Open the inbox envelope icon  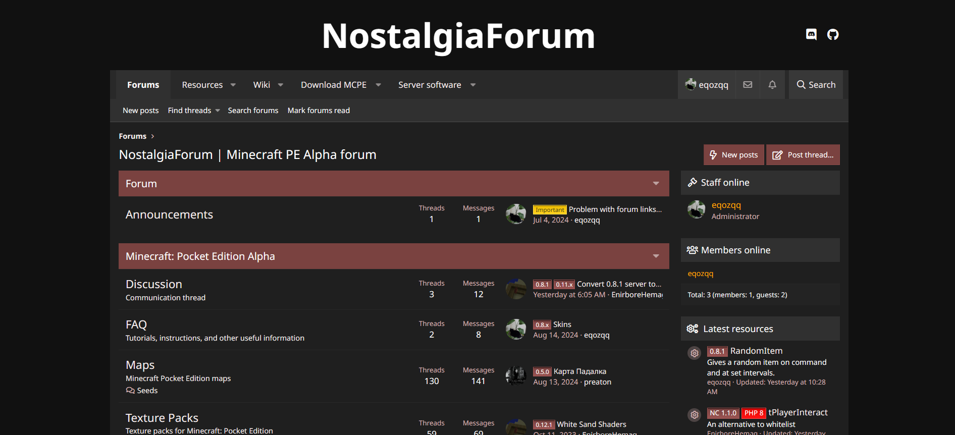[748, 85]
